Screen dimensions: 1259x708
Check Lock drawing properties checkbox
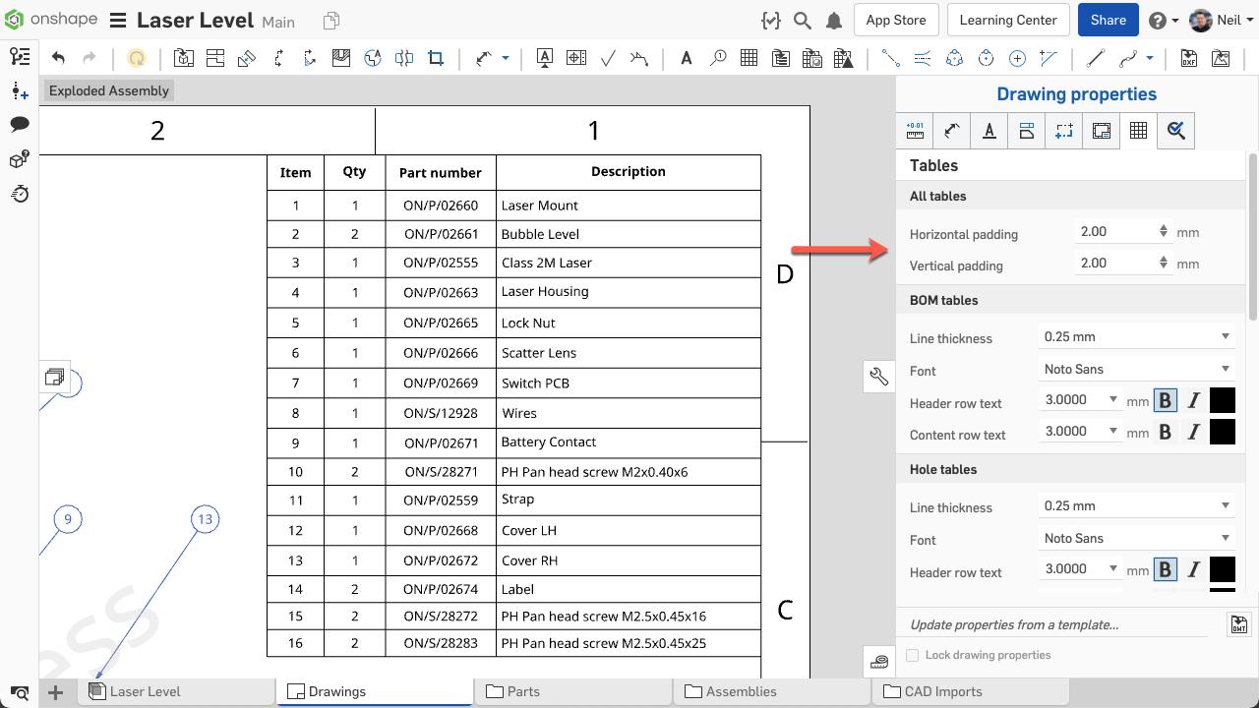coord(913,655)
